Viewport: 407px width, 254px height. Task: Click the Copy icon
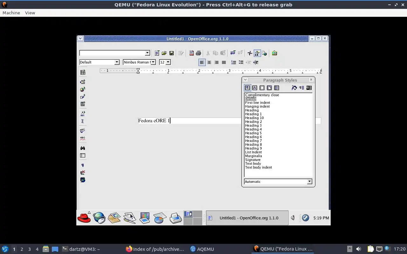pyautogui.click(x=216, y=53)
